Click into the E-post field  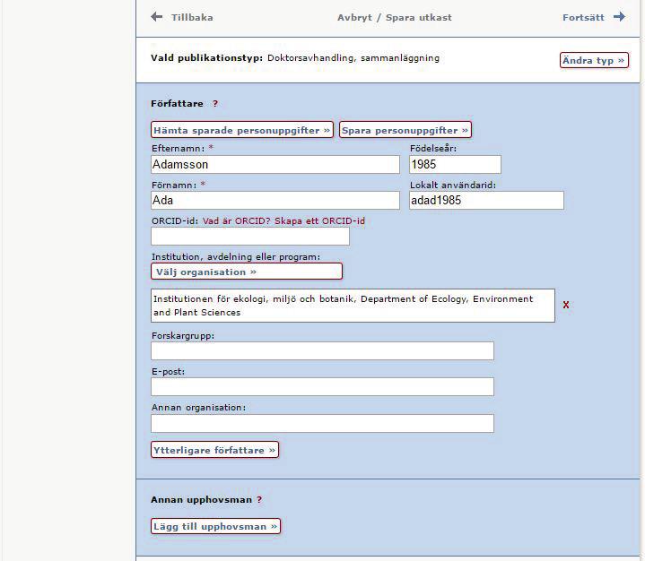point(322,387)
